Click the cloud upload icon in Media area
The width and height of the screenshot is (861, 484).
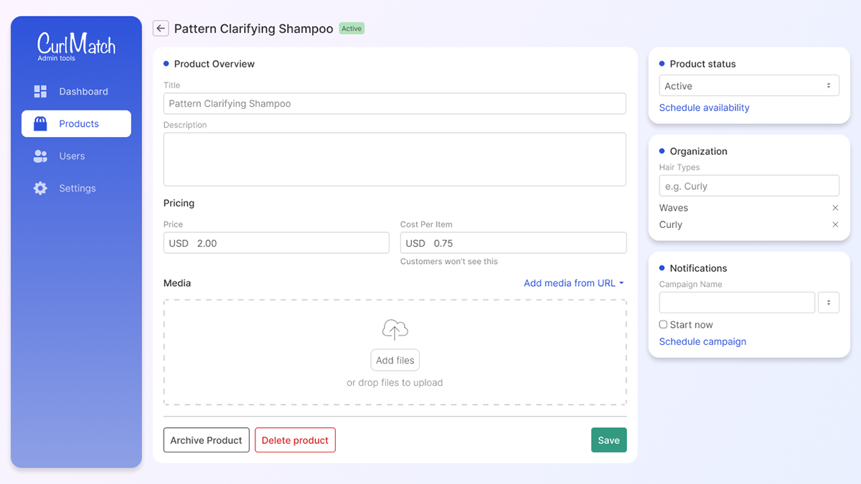[x=395, y=330]
